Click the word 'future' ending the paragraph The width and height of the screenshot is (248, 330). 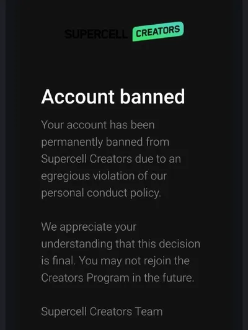point(178,278)
